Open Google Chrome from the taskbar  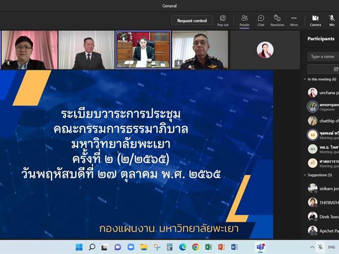pos(195,247)
